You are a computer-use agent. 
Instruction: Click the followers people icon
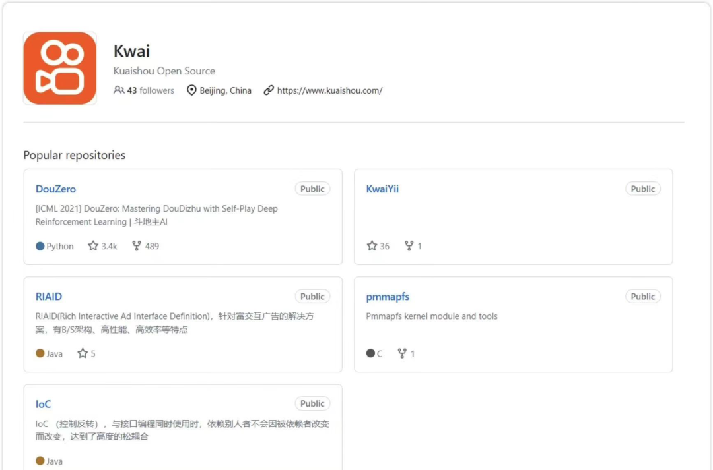[x=119, y=90]
